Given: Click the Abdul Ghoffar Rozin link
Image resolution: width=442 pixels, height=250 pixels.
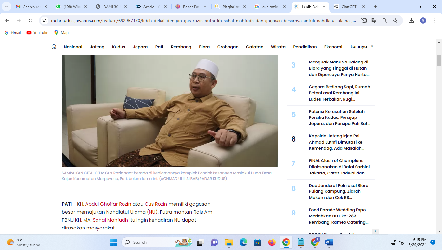Looking at the screenshot, I should point(108,204).
